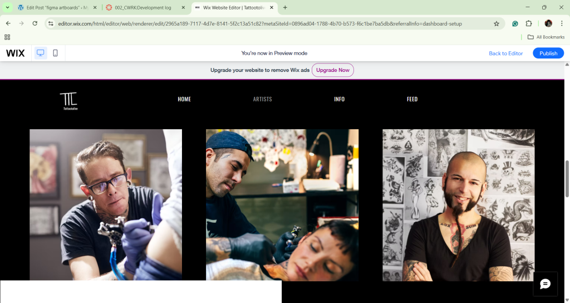The width and height of the screenshot is (570, 303).
Task: Open the browser extensions puzzle icon
Action: click(529, 23)
